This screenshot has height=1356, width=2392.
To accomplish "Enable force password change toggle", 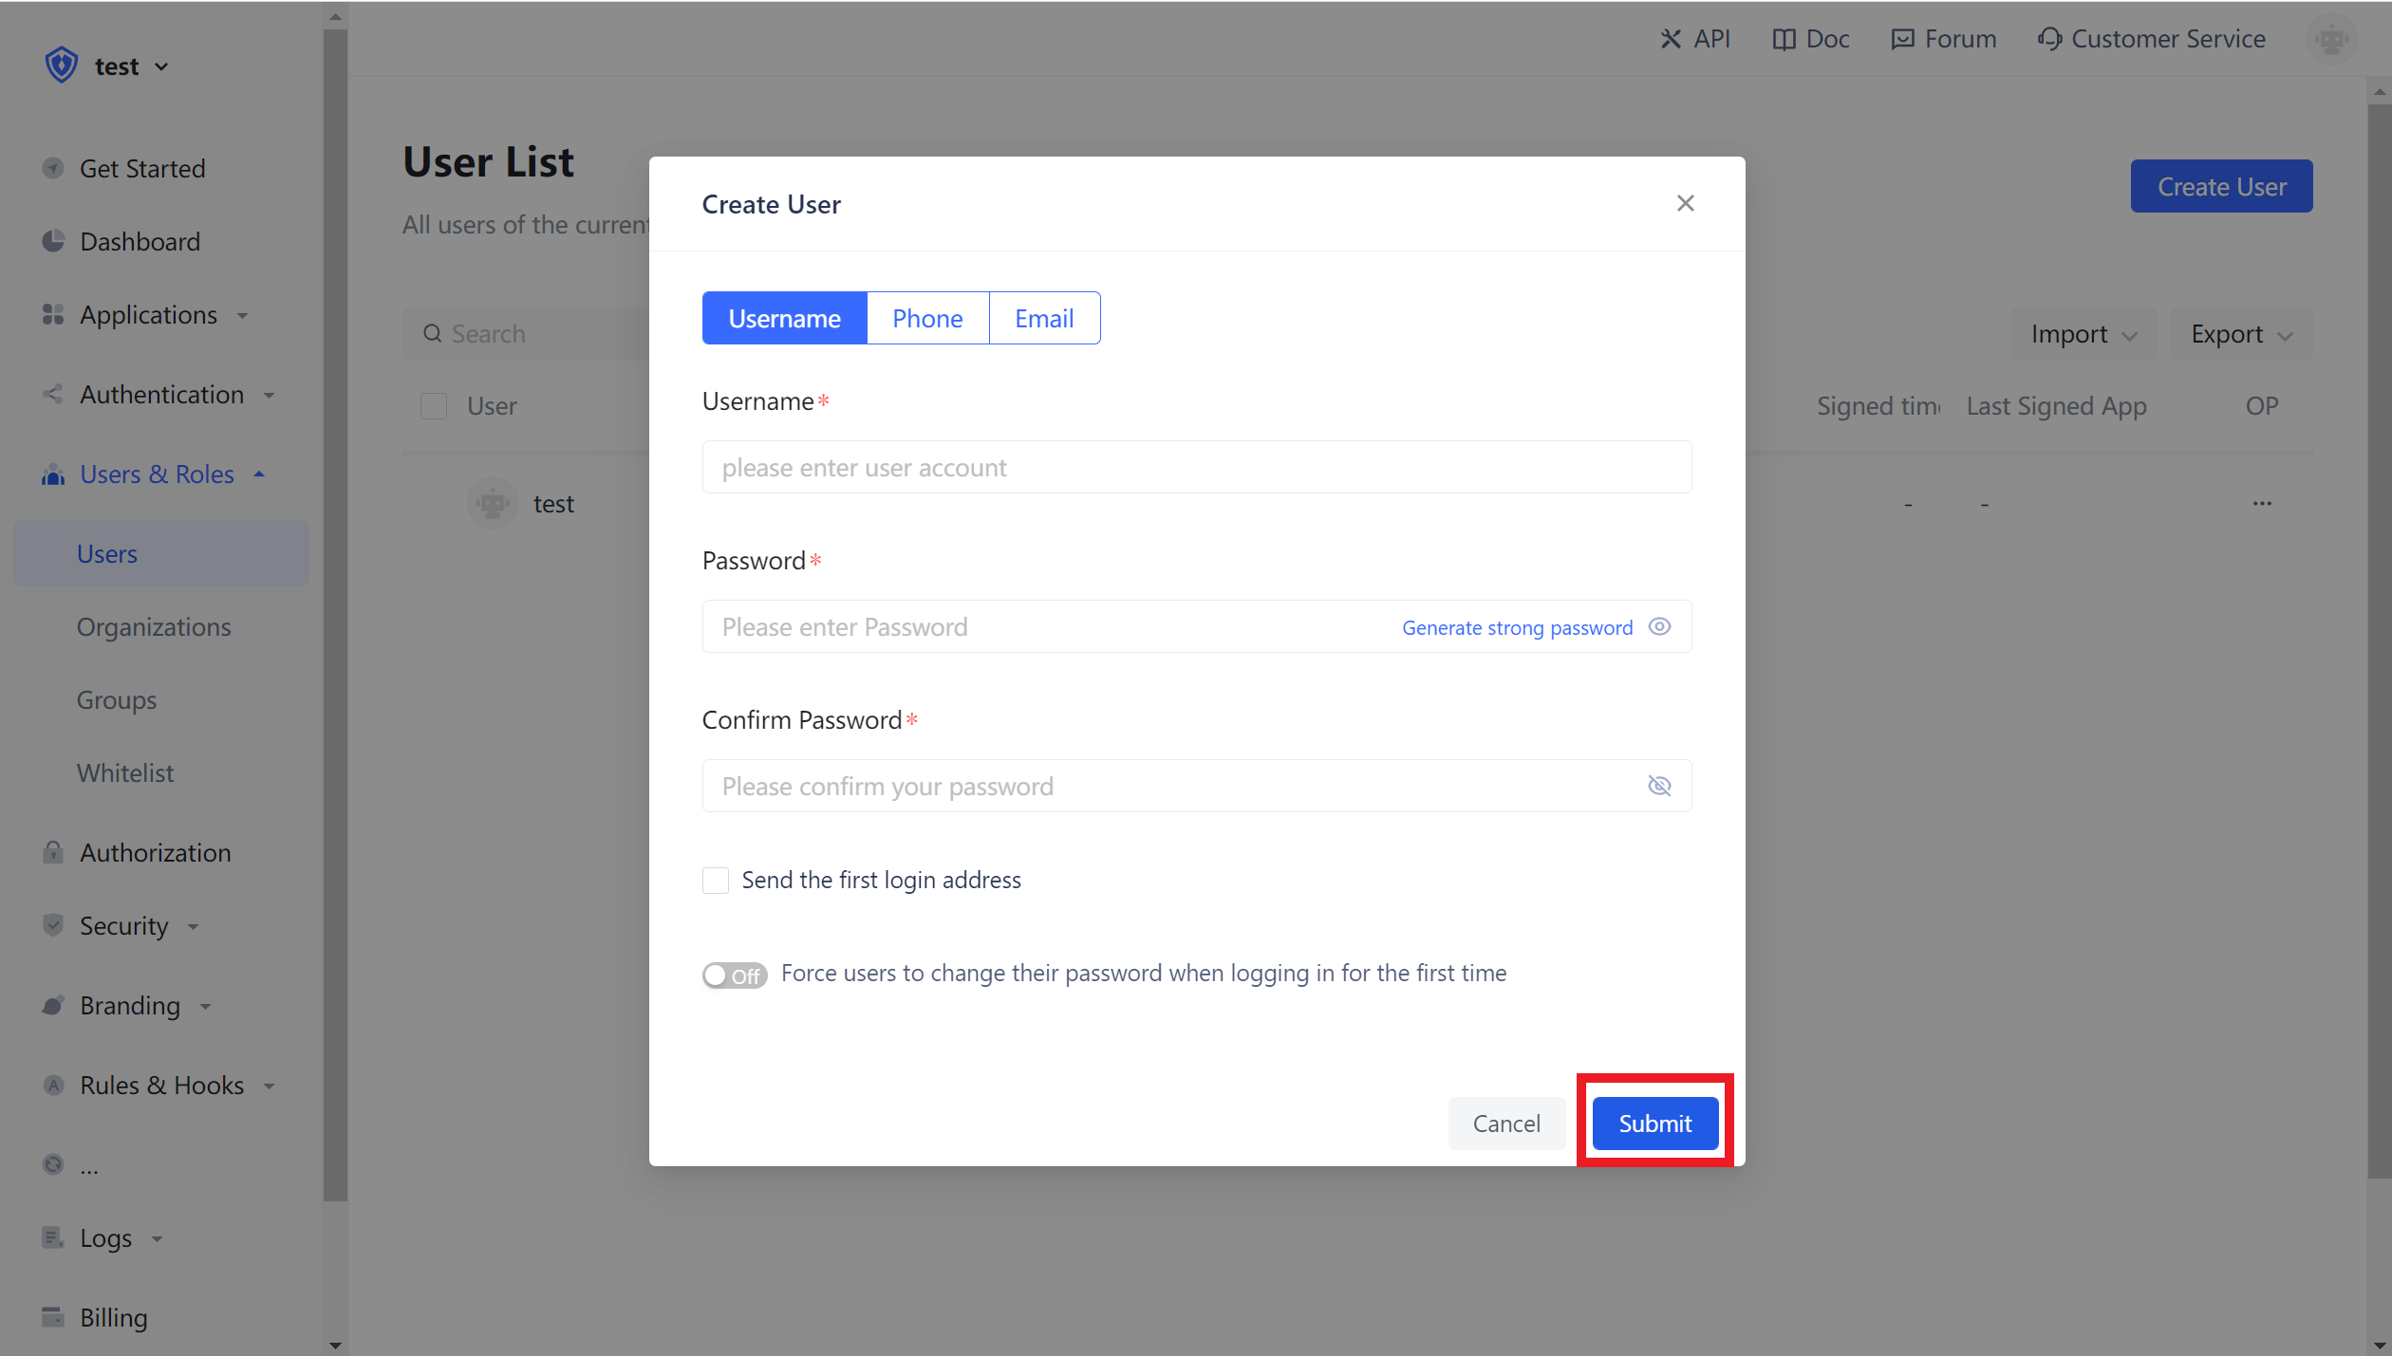I will tap(734, 975).
